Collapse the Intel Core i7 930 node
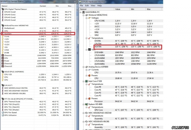Viewport: 191px width, 130px height. tap(84, 81)
